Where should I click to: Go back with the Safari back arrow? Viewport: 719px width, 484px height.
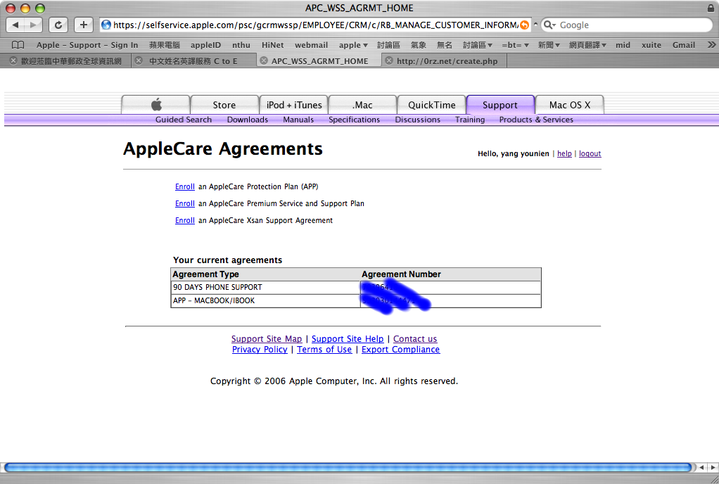(x=15, y=25)
